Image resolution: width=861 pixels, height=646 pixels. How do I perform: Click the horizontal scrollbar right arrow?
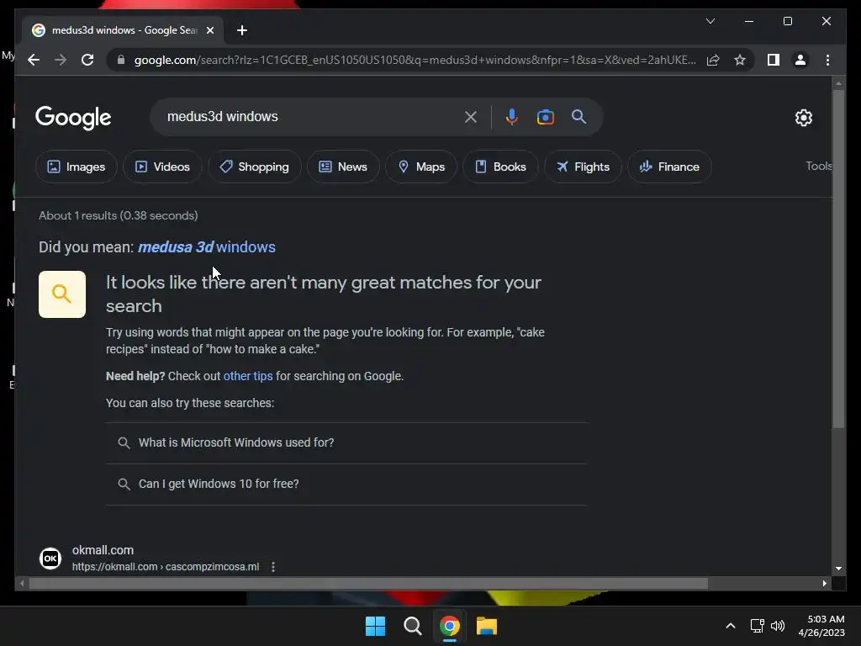[824, 584]
